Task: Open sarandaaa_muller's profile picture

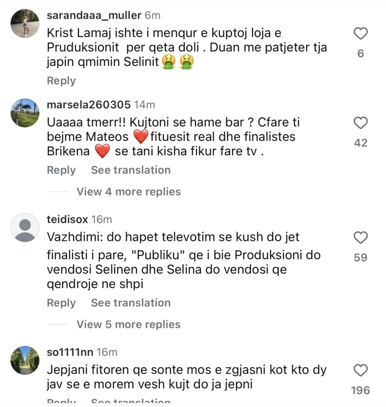Action: click(x=25, y=23)
